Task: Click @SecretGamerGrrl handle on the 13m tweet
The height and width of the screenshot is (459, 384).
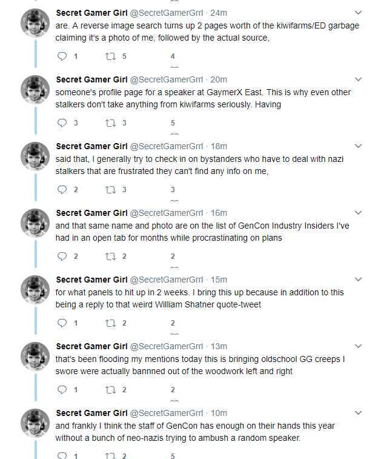Action: [167, 346]
